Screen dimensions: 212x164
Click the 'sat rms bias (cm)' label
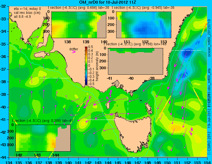point(27,13)
